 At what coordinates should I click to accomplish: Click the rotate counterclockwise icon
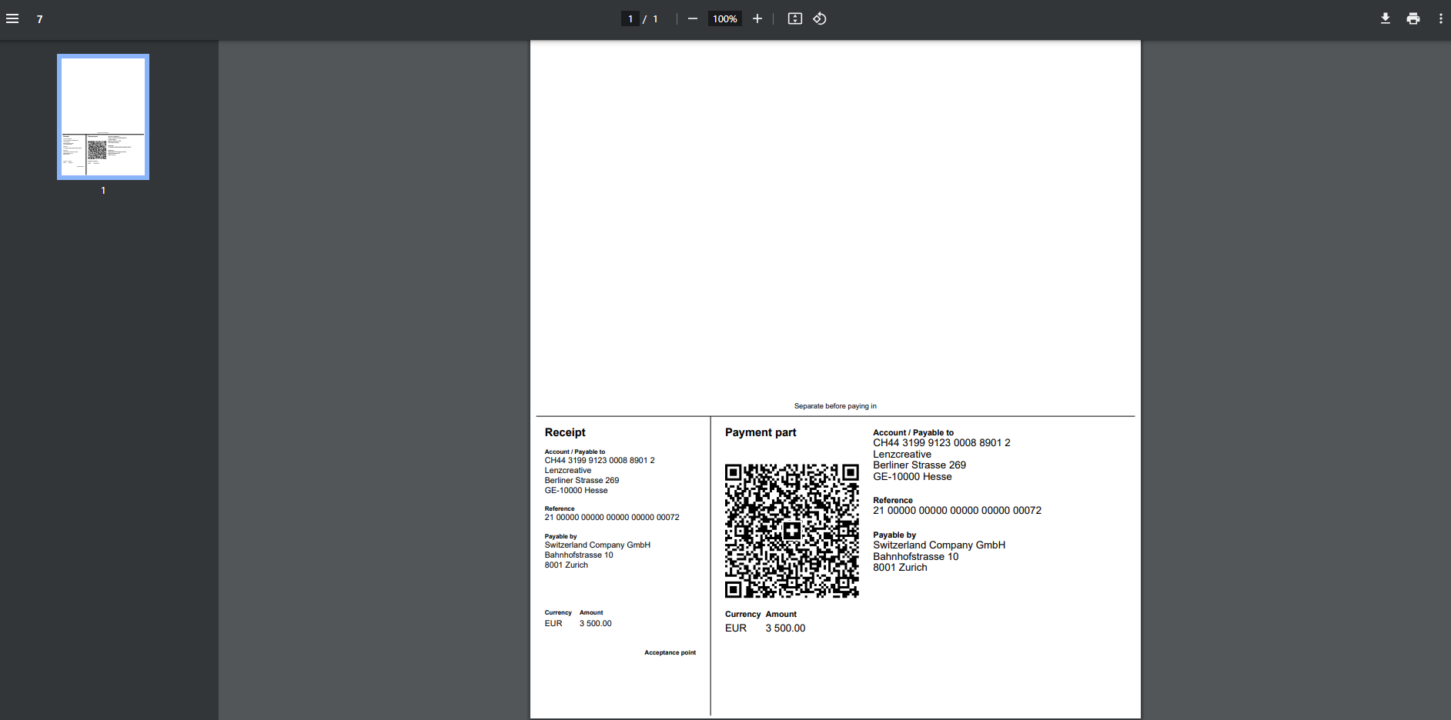[819, 18]
